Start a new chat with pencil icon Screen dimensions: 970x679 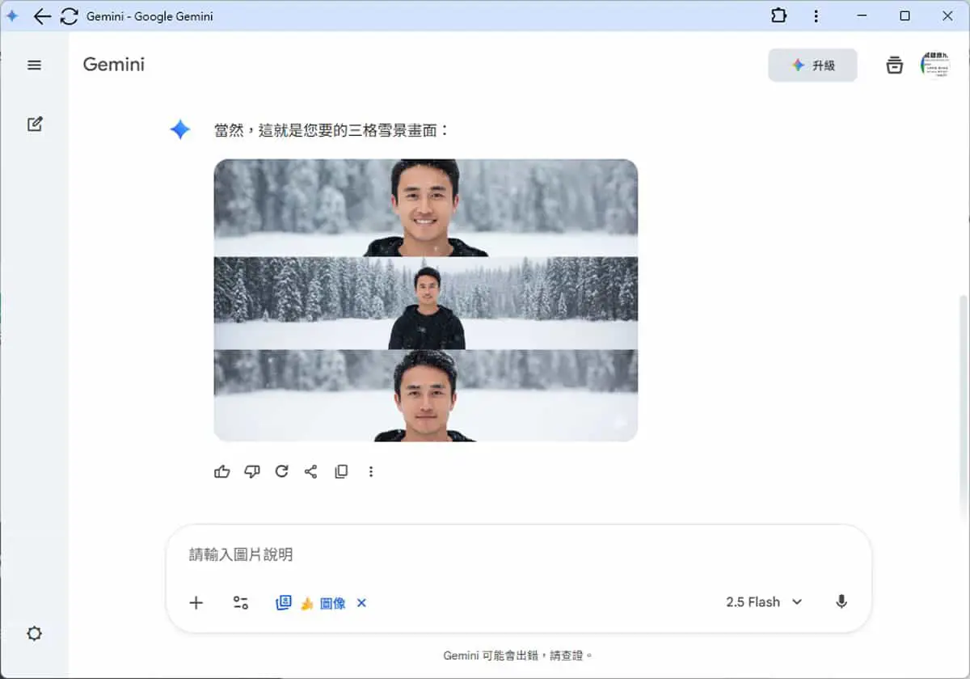tap(35, 124)
